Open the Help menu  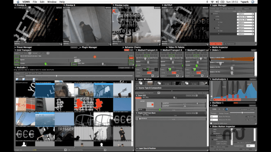point(62,2)
